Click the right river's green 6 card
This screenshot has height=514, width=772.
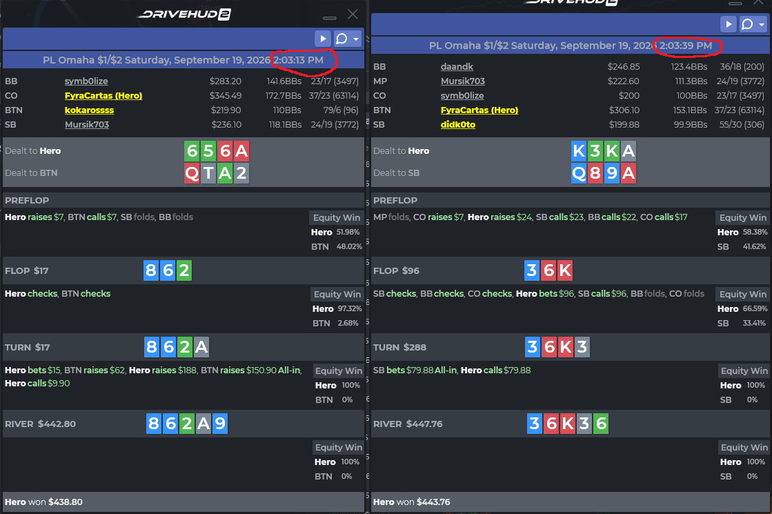pos(601,424)
